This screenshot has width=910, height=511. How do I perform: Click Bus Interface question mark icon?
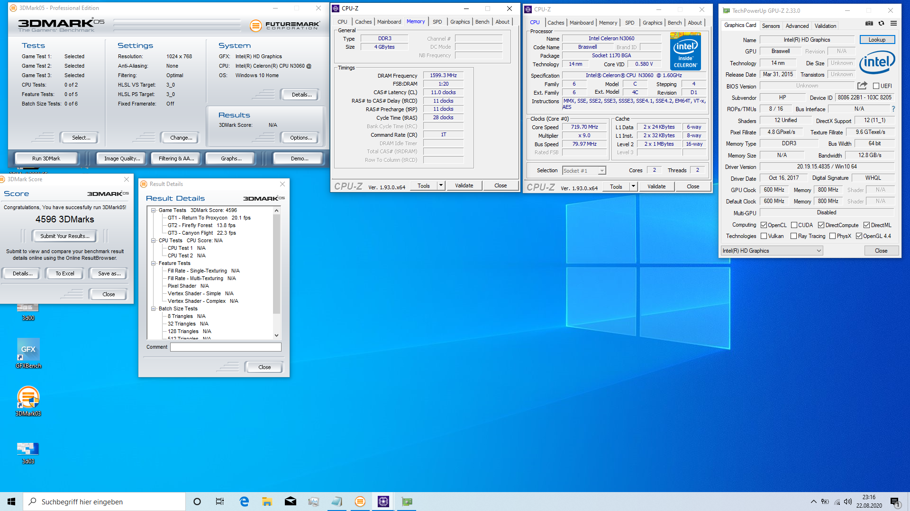pos(893,109)
